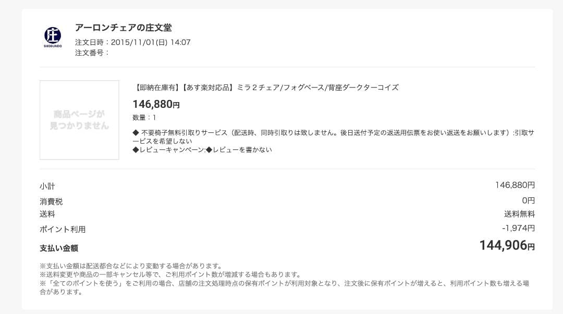Click the 送料 shipping label
This screenshot has width=563, height=314.
tap(47, 214)
